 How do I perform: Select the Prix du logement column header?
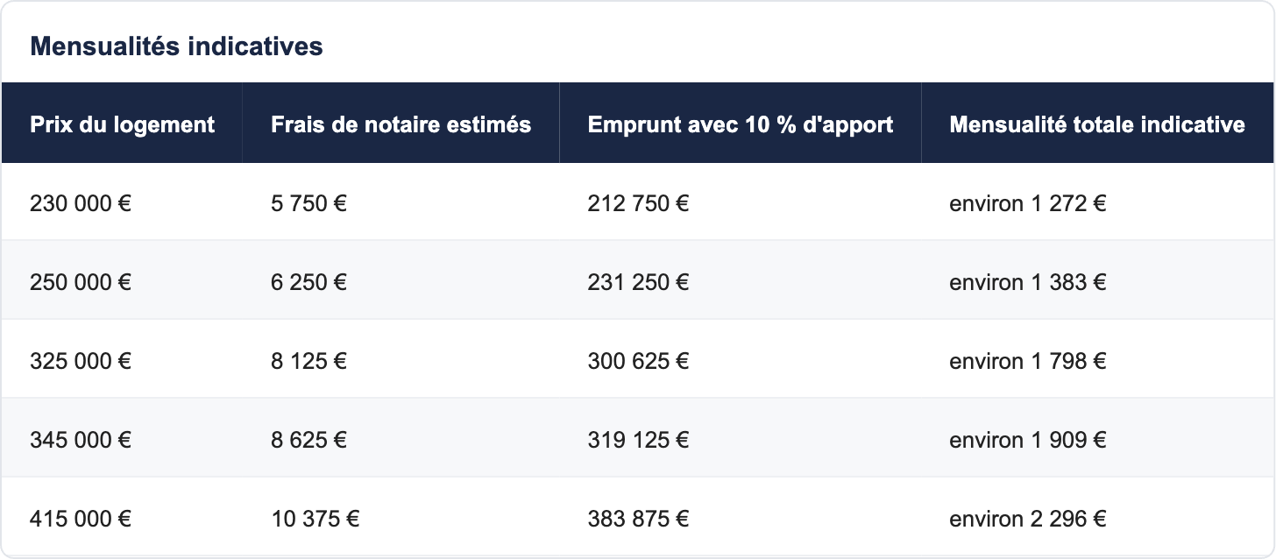point(122,124)
